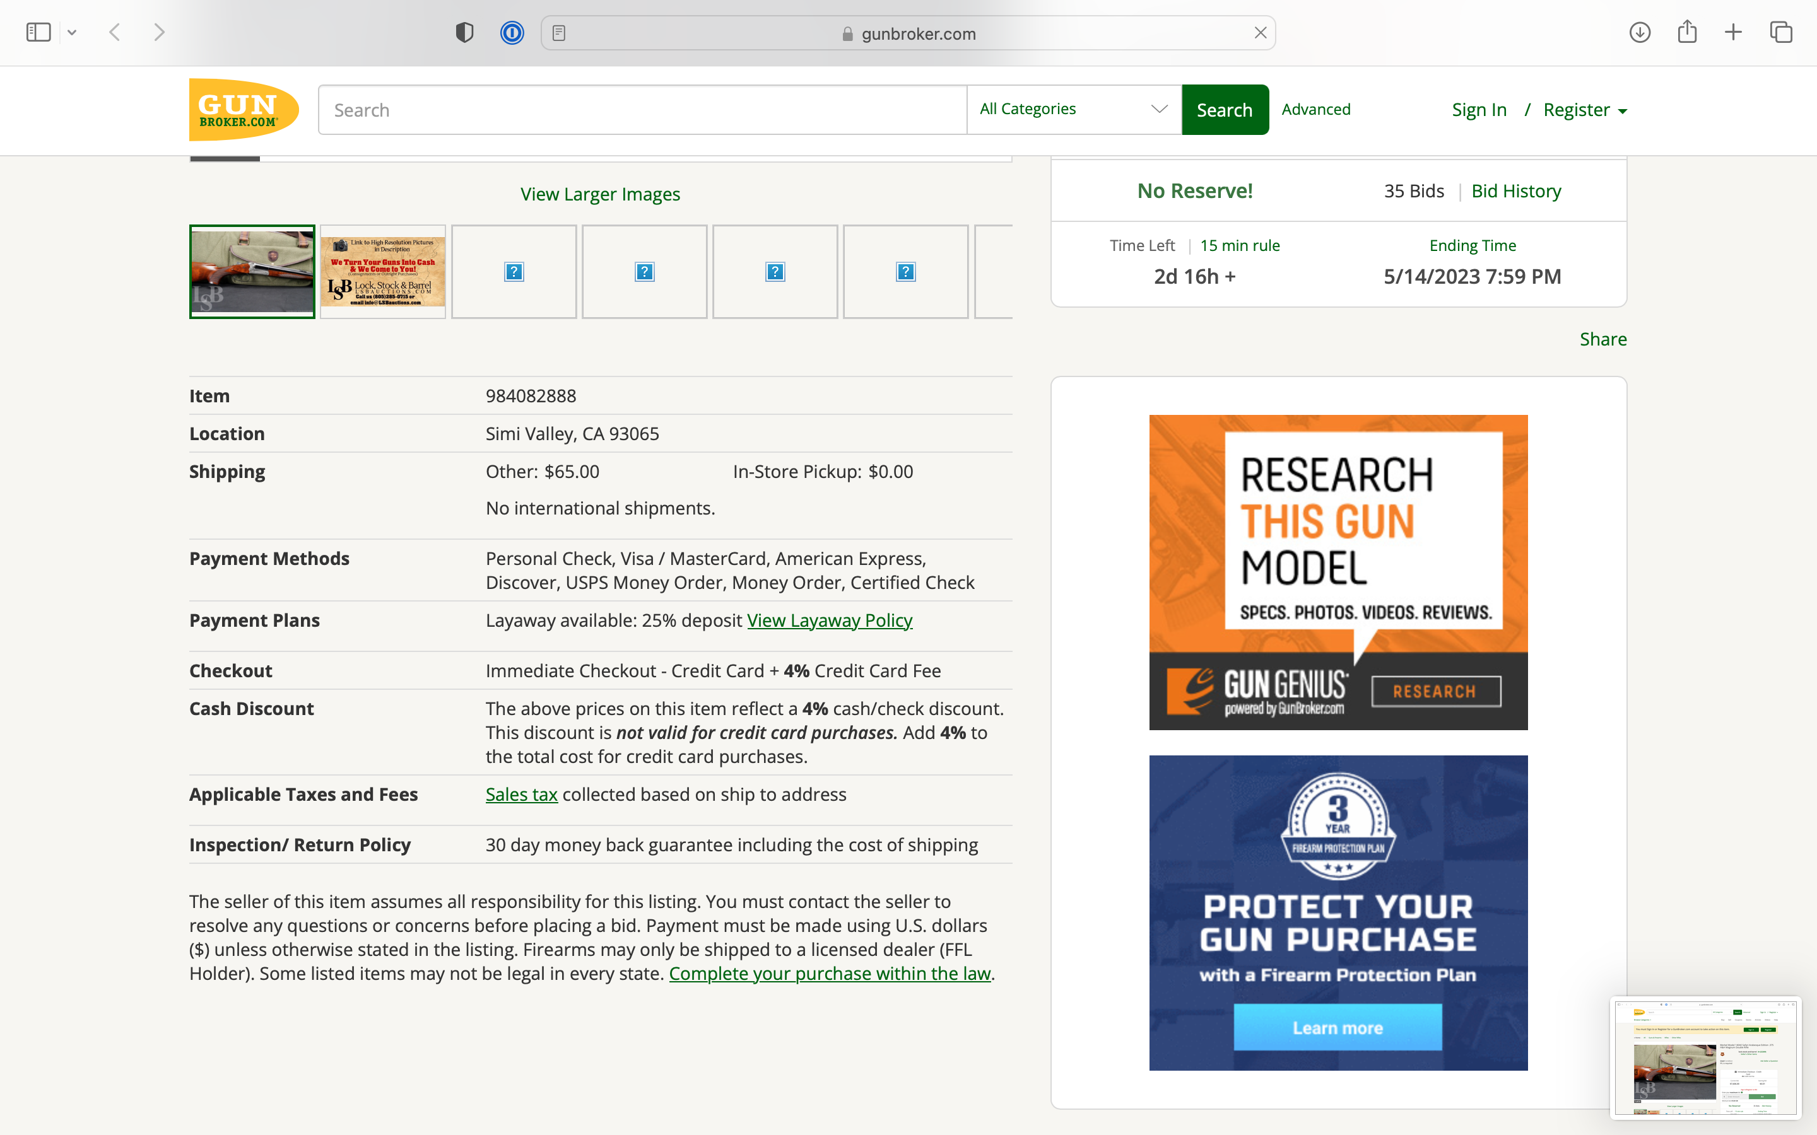Screen dimensions: 1817x1135
Task: Go back with the browser back arrow
Action: 115,32
